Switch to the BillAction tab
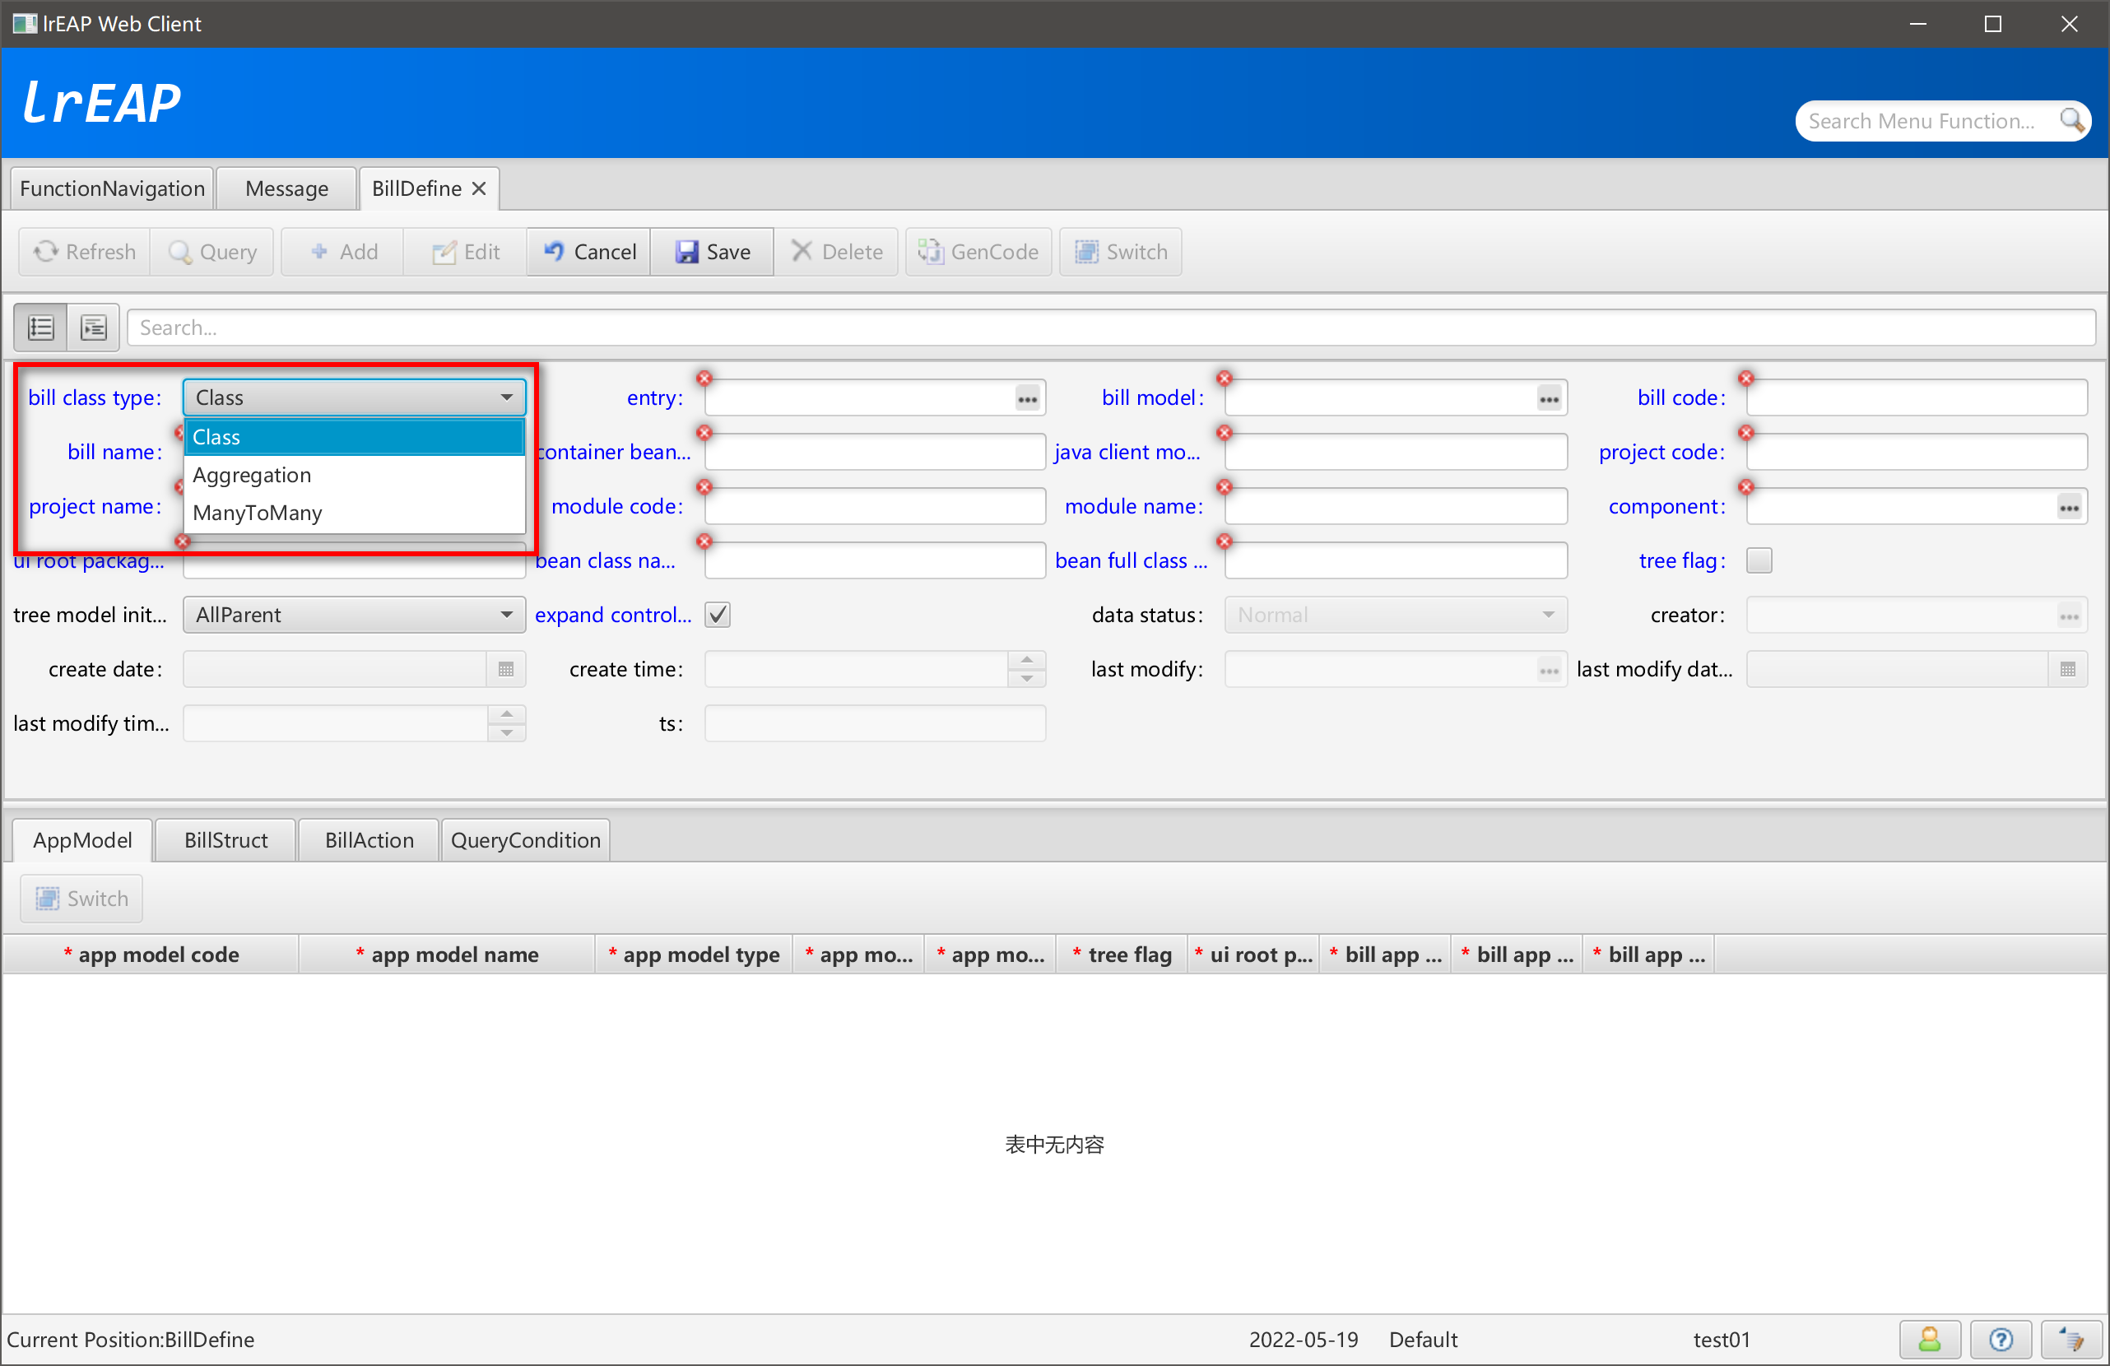Viewport: 2110px width, 1366px height. pyautogui.click(x=369, y=840)
